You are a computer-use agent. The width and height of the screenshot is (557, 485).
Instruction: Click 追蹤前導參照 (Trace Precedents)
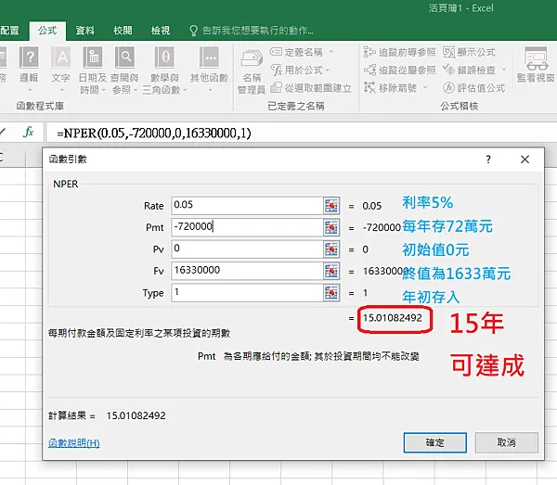tap(399, 52)
